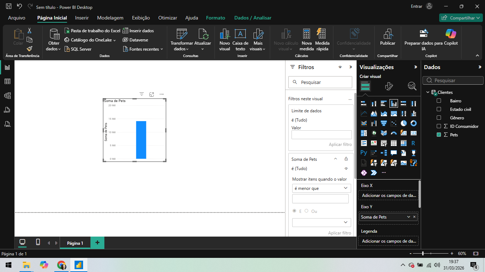Click the Compartilhar button
485x272 pixels.
pos(461,18)
